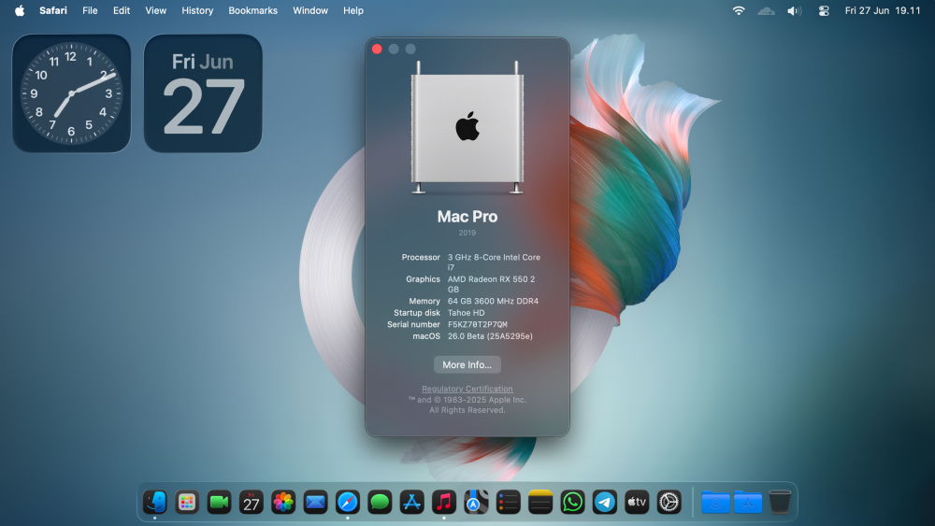Viewport: 935px width, 526px height.
Task: Click the macOS version 26.0 Beta text
Action: [490, 336]
